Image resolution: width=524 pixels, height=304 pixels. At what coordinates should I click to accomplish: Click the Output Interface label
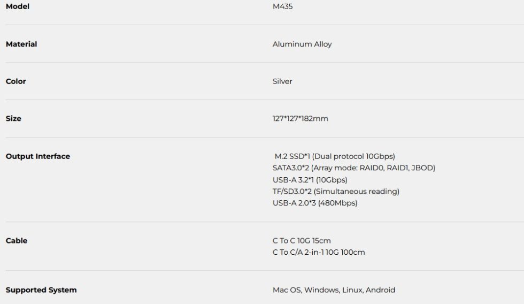click(37, 156)
